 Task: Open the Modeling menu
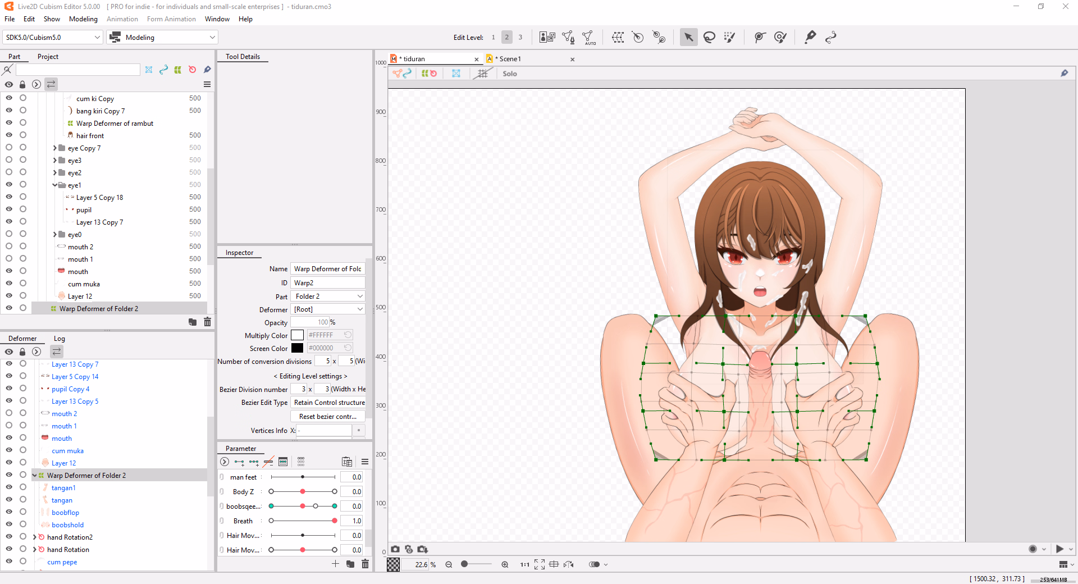click(83, 19)
